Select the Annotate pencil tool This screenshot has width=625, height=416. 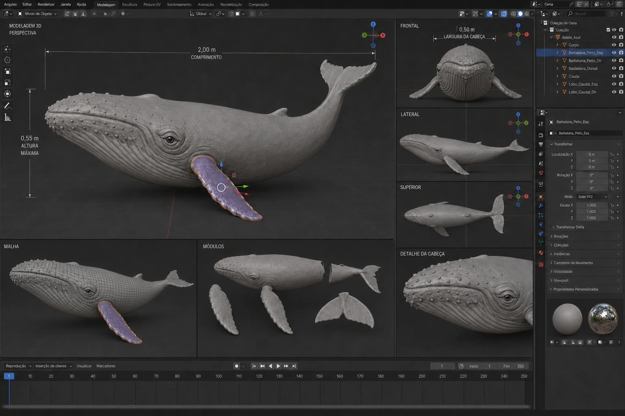coord(7,106)
